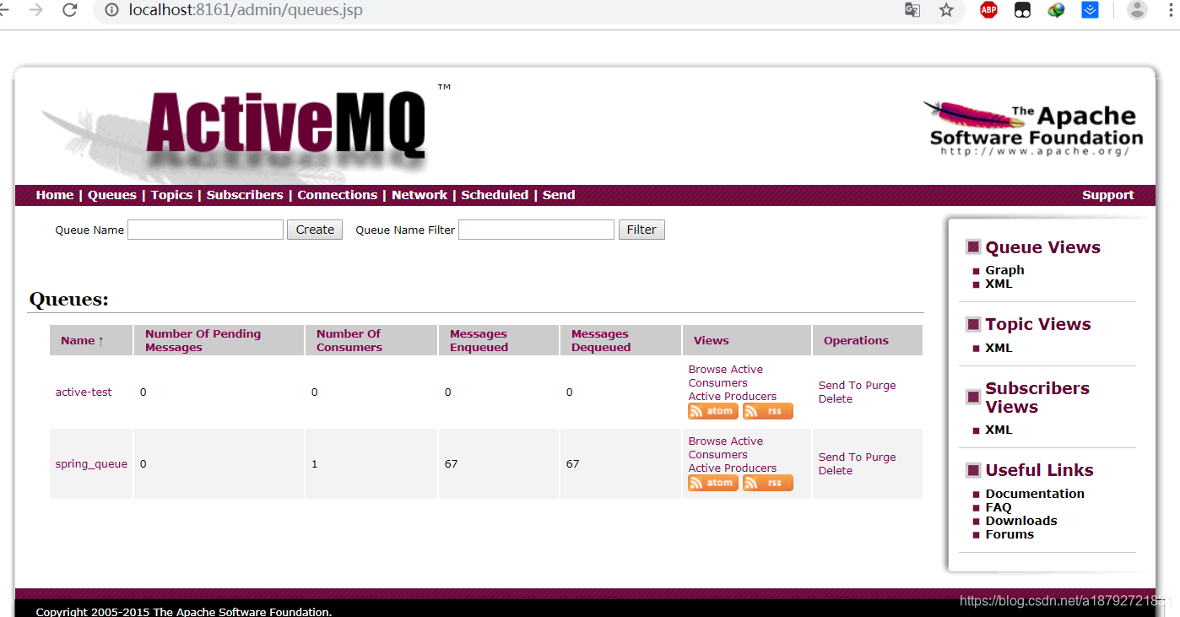Open the spring_queue queue link
The height and width of the screenshot is (617, 1180).
(91, 463)
